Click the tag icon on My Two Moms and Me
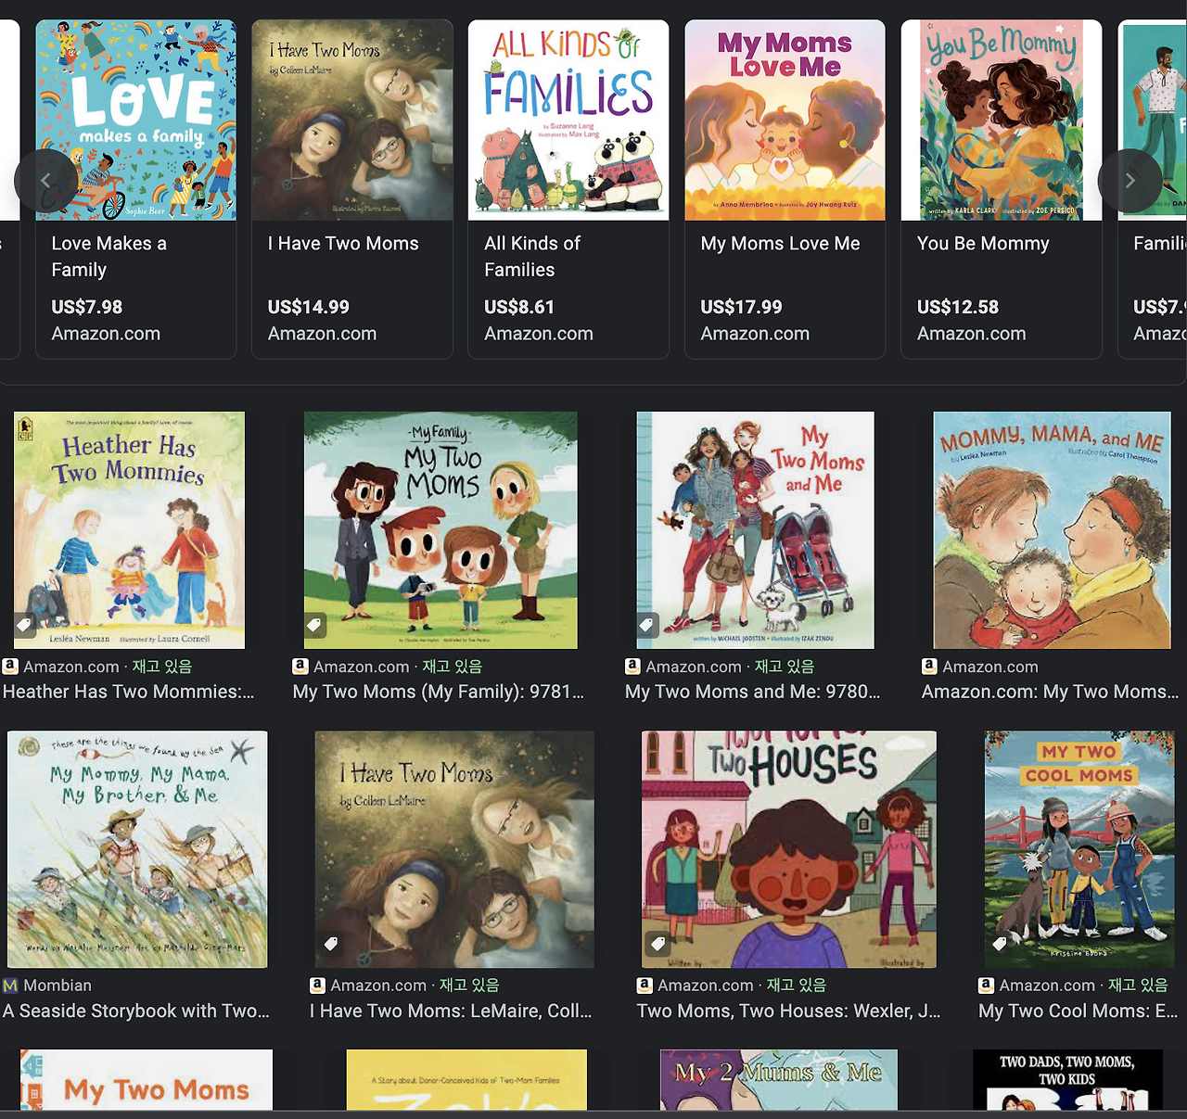The width and height of the screenshot is (1187, 1119). point(647,624)
